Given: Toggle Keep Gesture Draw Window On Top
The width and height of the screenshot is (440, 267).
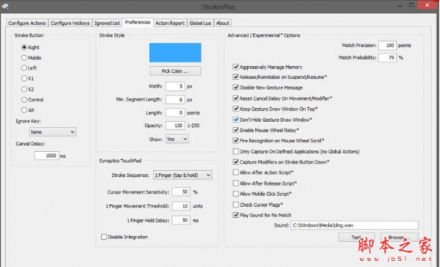Looking at the screenshot, I should point(275,109).
